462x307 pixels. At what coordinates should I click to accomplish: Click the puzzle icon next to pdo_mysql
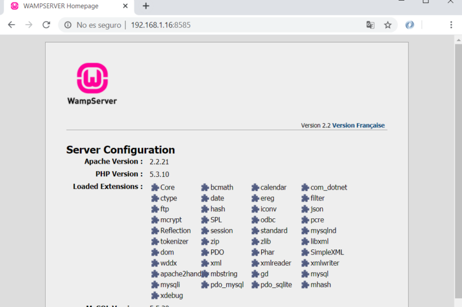coord(205,285)
